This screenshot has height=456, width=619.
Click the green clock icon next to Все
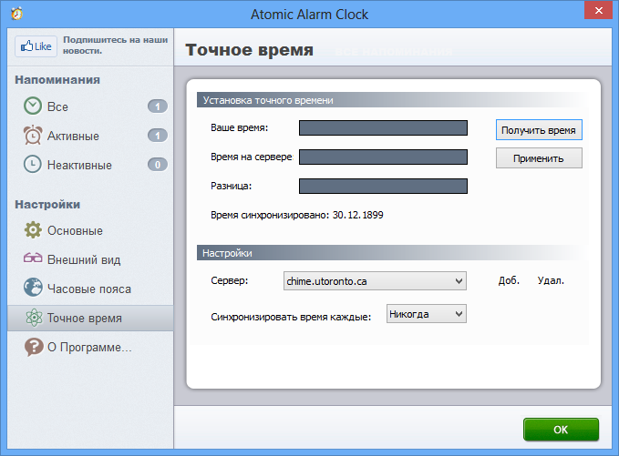point(33,106)
